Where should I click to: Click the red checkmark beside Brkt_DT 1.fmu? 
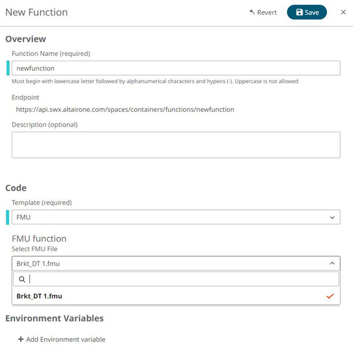coord(330,296)
